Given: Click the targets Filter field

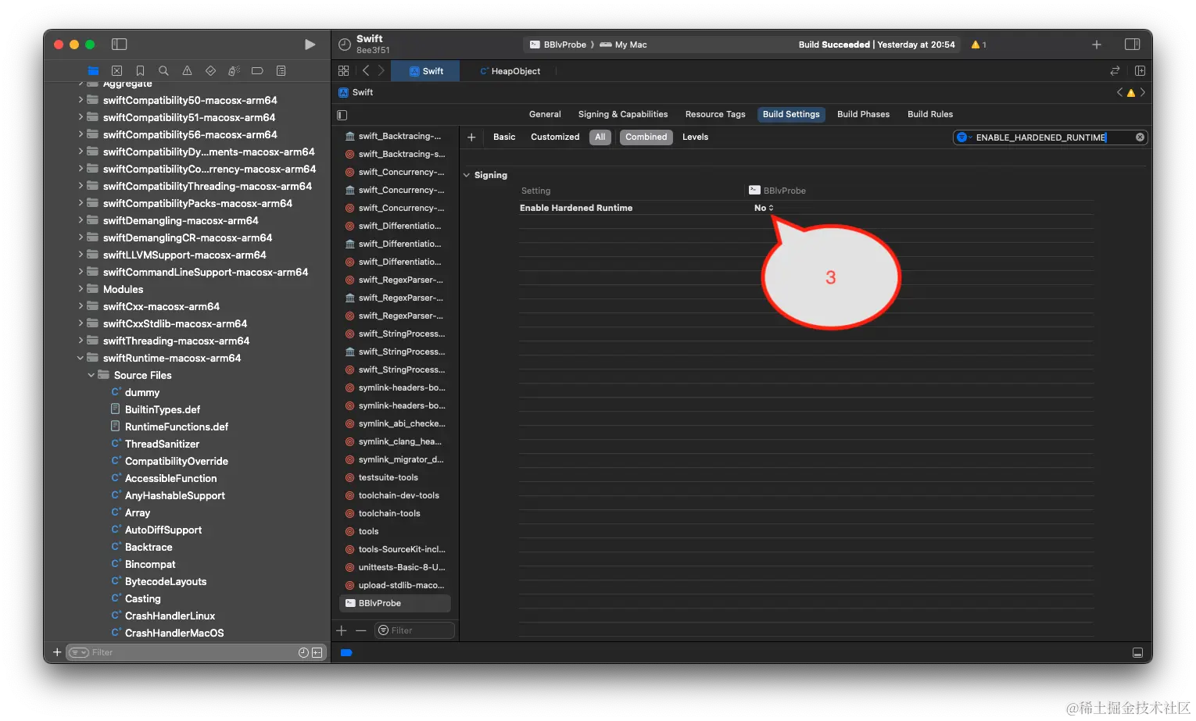Looking at the screenshot, I should (x=415, y=630).
